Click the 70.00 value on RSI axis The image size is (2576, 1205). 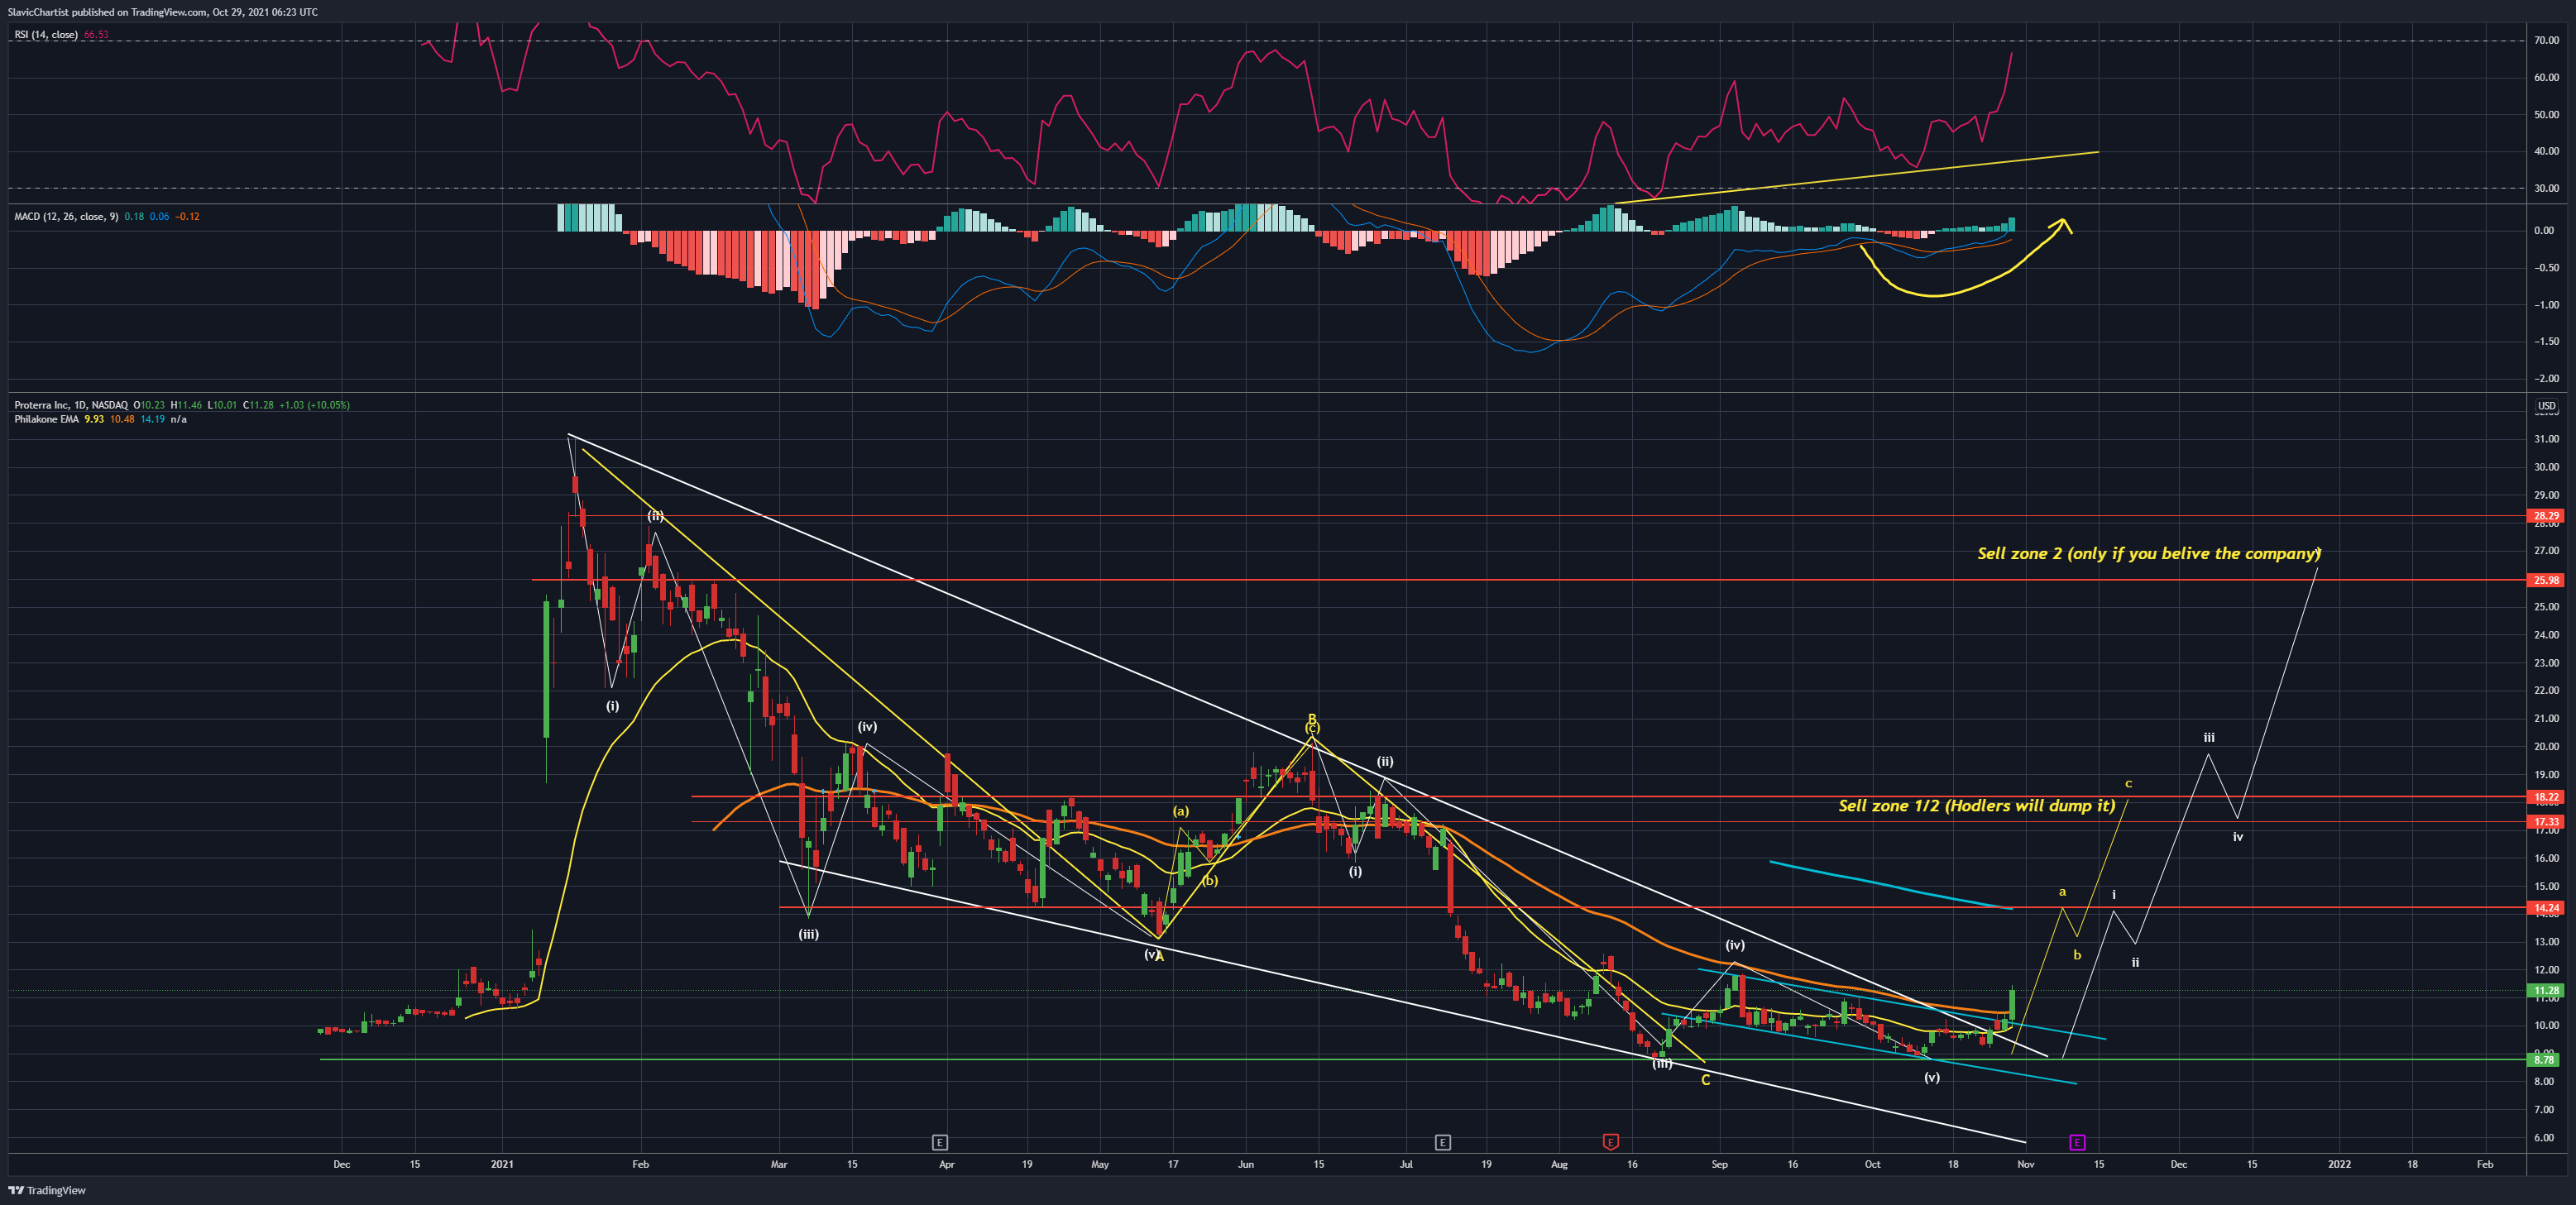point(2546,41)
